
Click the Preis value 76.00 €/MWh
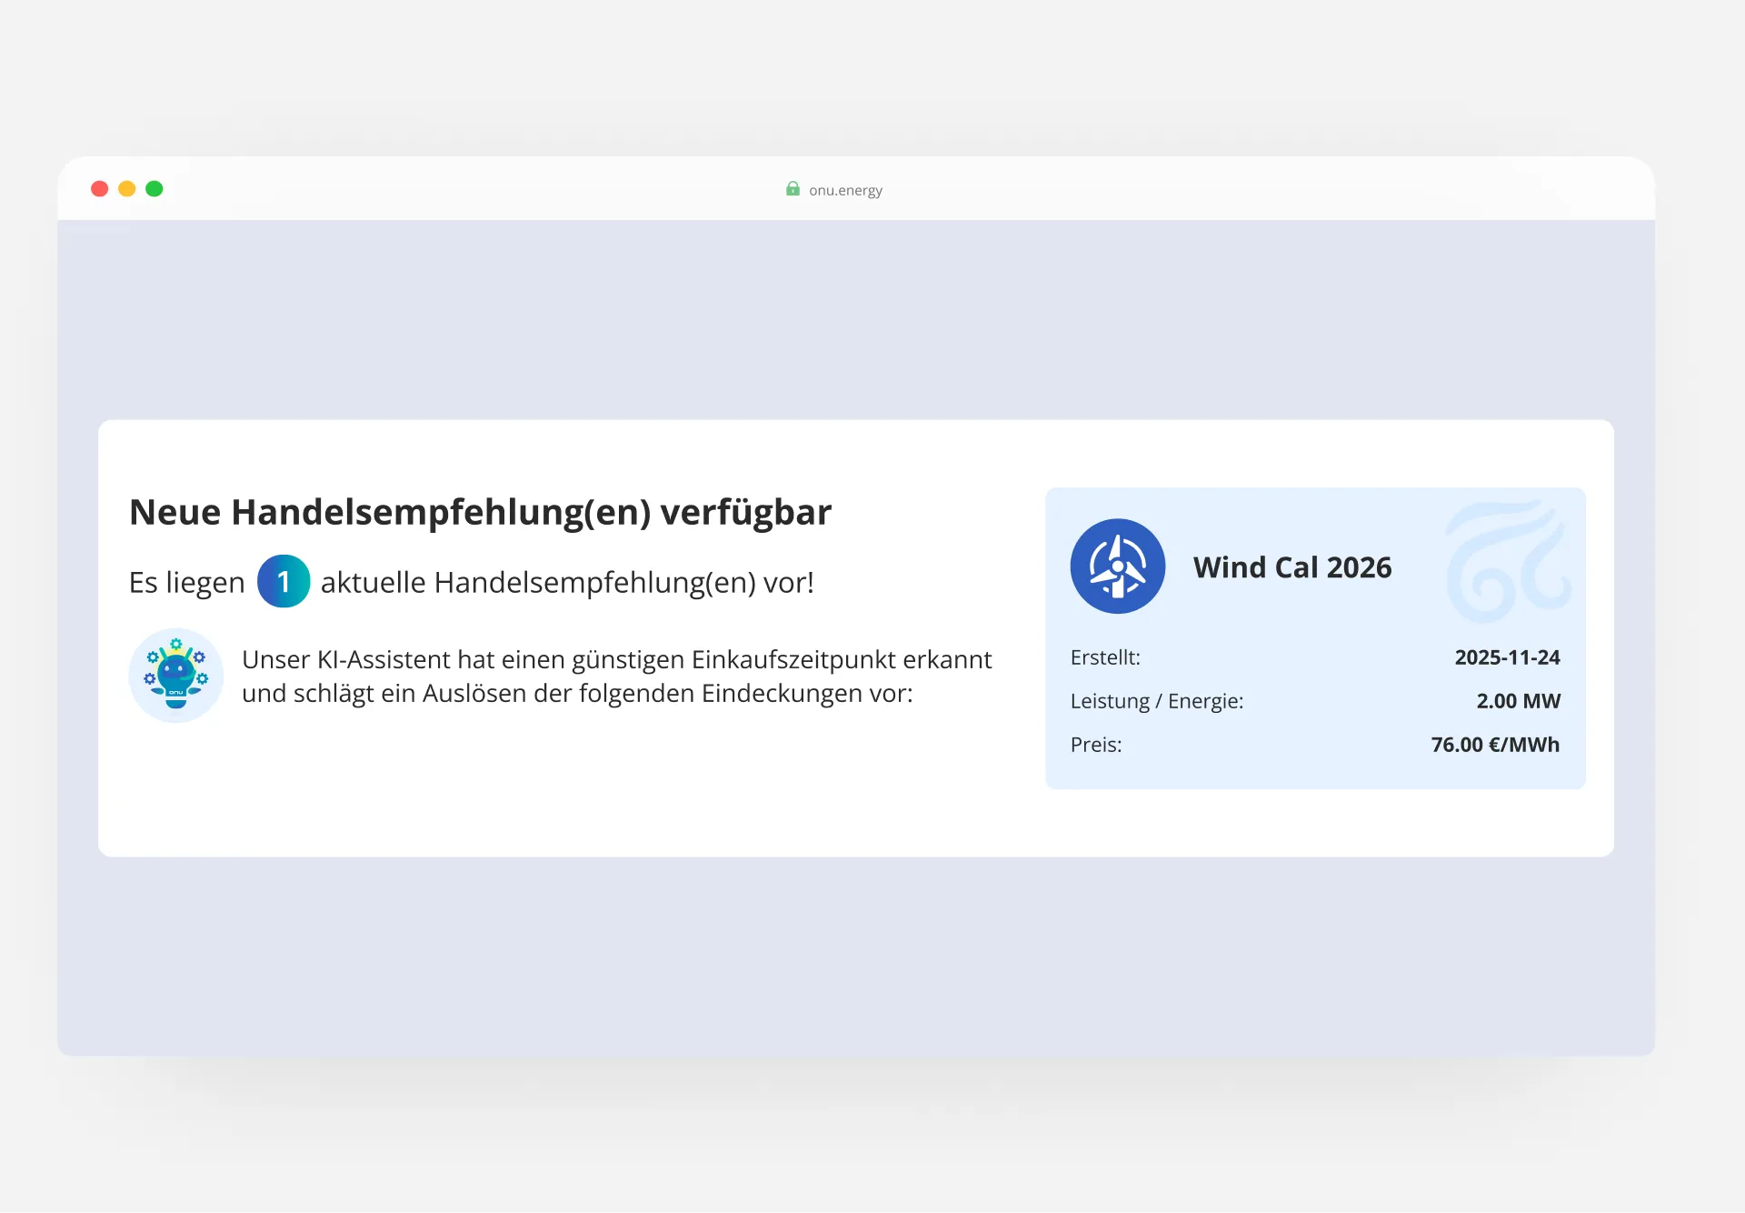coord(1495,744)
